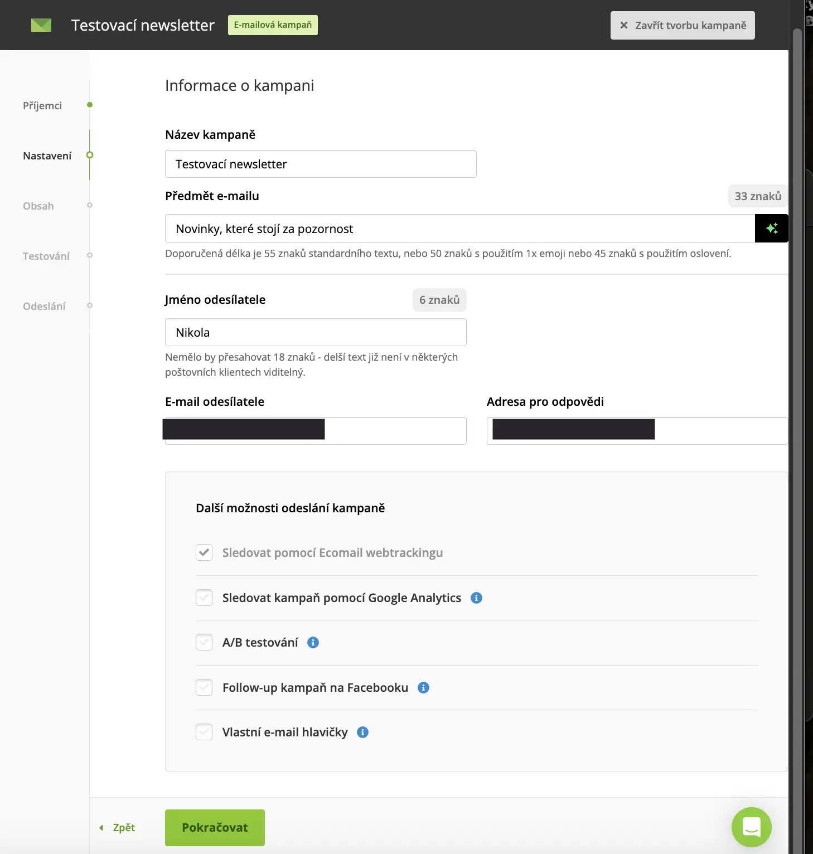Image resolution: width=813 pixels, height=854 pixels.
Task: Click the AI sparkle icon beside subject field
Action: pos(772,229)
